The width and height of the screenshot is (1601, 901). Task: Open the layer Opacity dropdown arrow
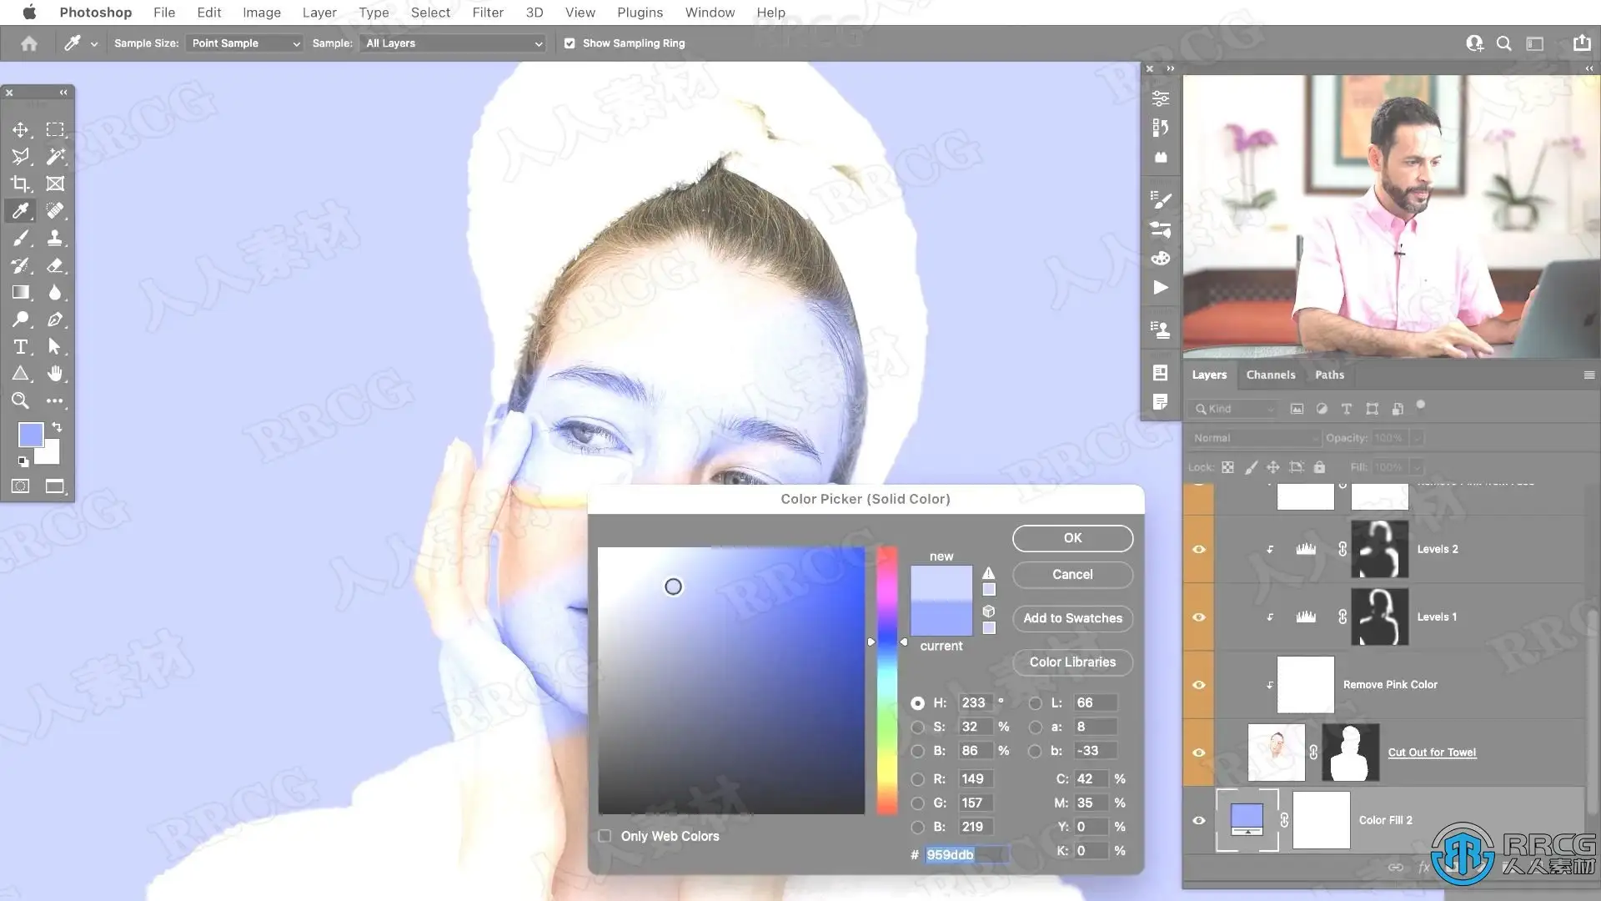pyautogui.click(x=1418, y=438)
